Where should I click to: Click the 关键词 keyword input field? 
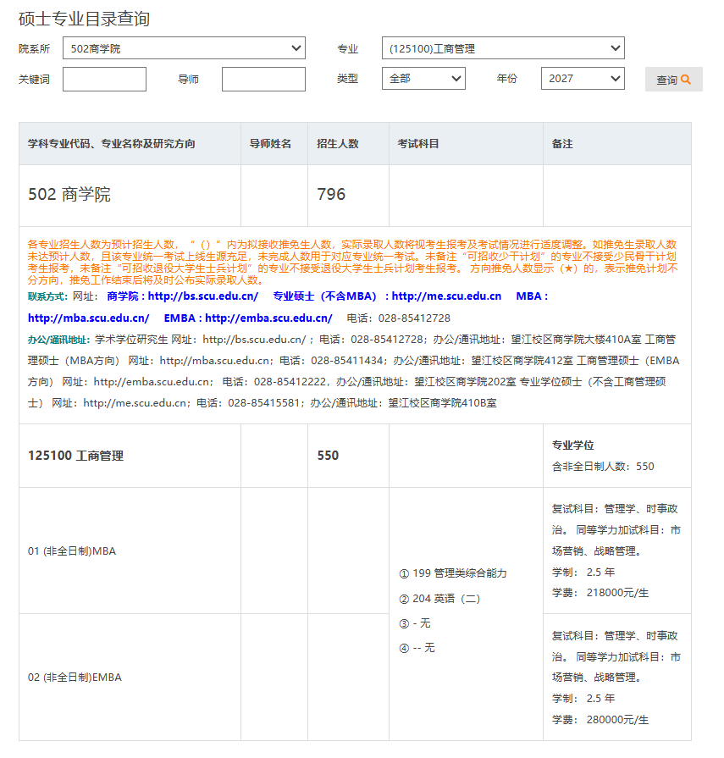104,80
